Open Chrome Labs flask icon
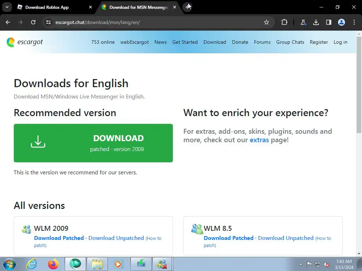The width and height of the screenshot is (362, 271). point(303,22)
